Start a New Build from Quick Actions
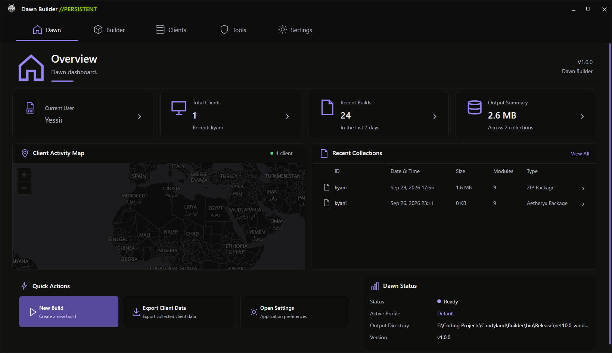612x353 pixels. [x=69, y=312]
